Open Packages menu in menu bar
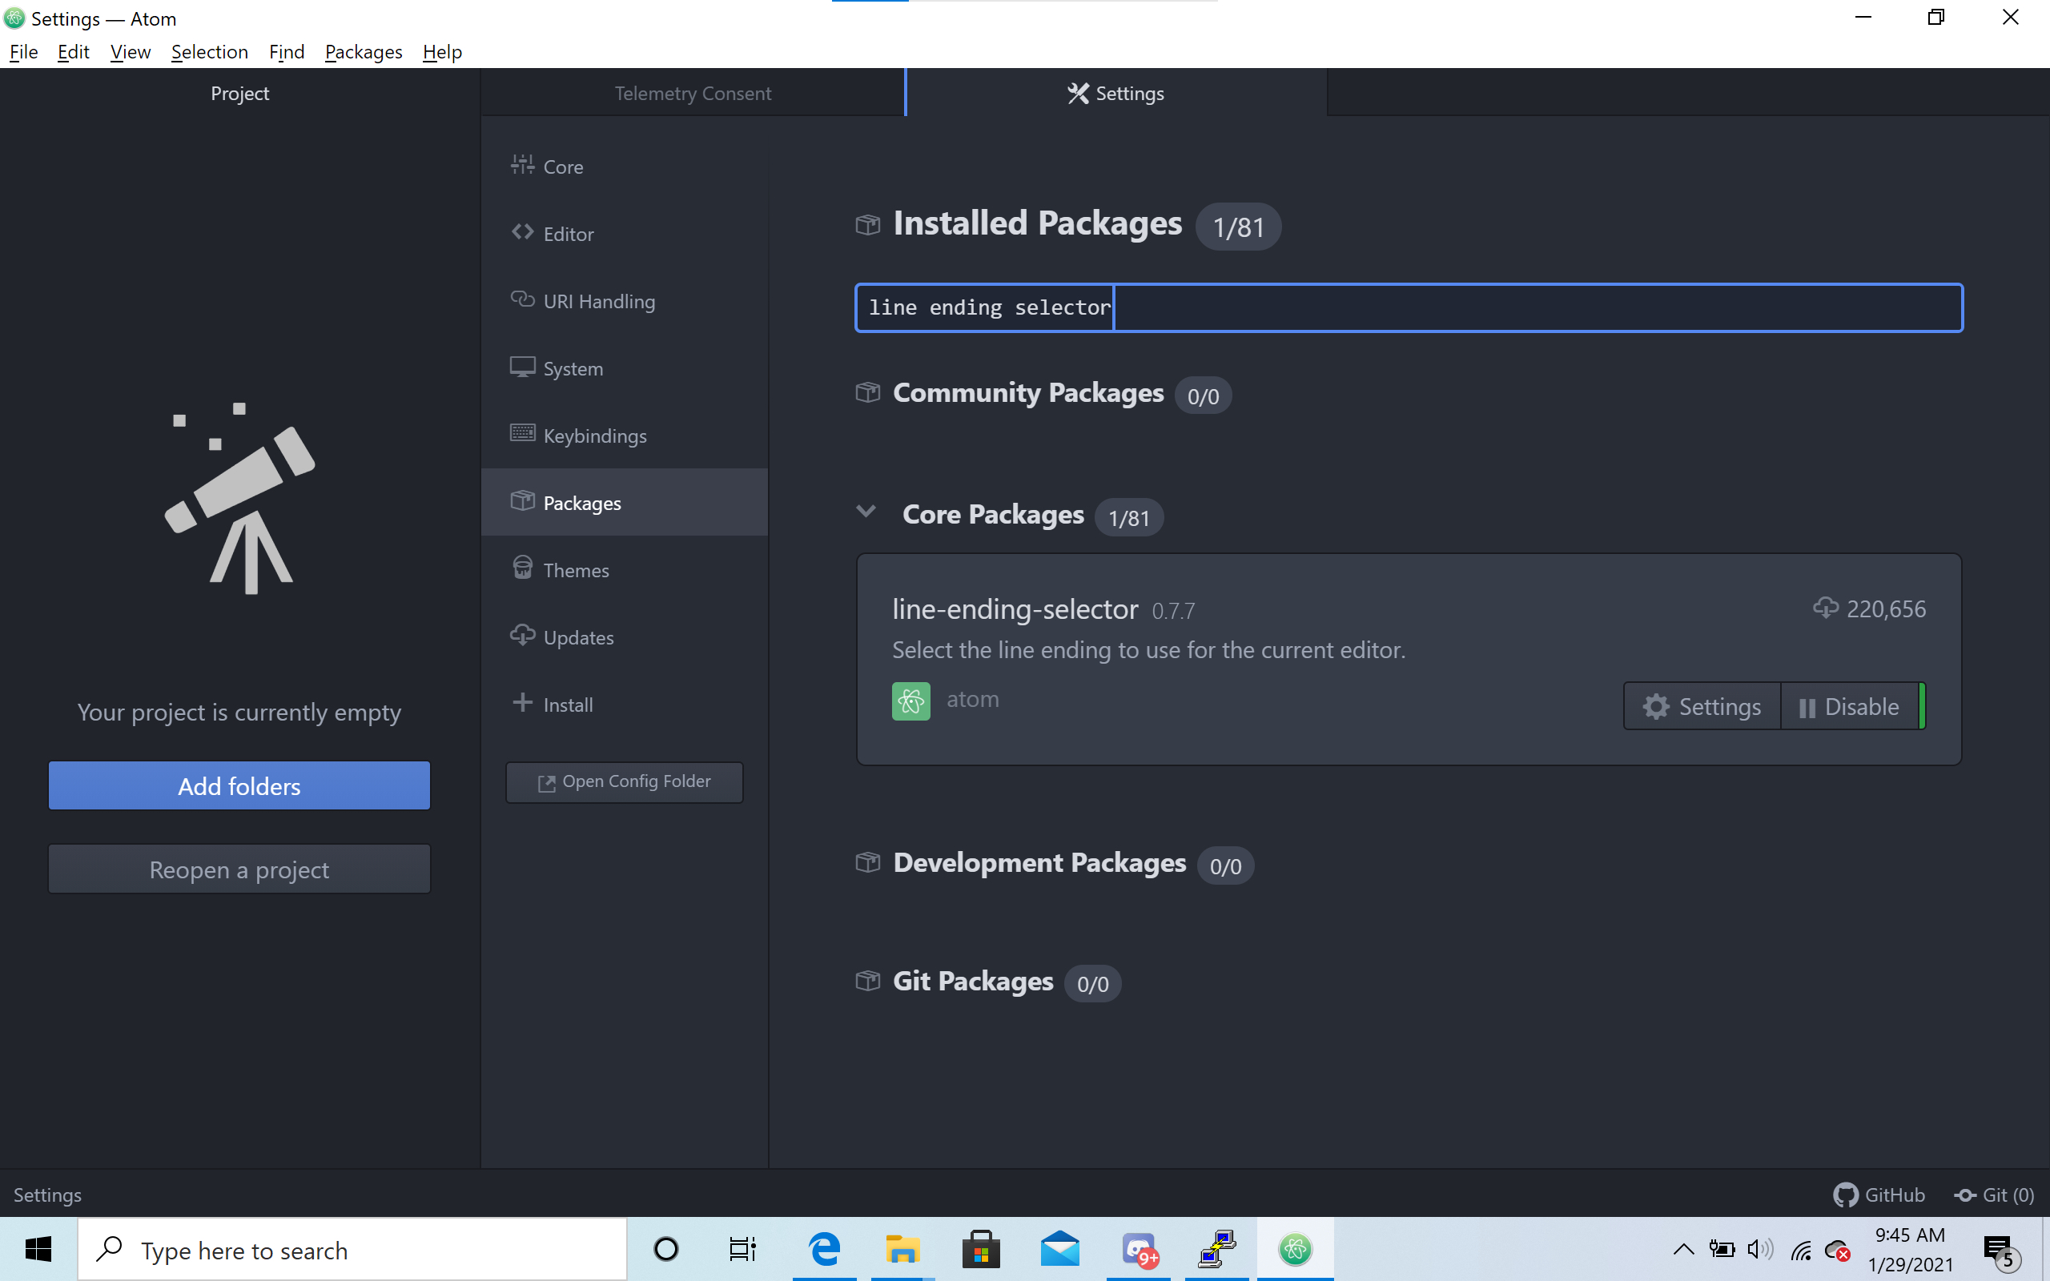The height and width of the screenshot is (1281, 2050). pyautogui.click(x=364, y=52)
